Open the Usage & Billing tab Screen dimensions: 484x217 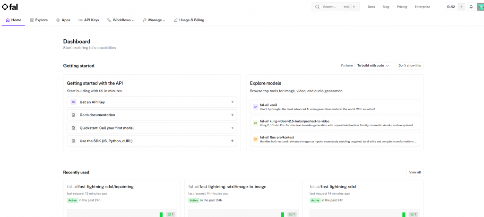[189, 20]
